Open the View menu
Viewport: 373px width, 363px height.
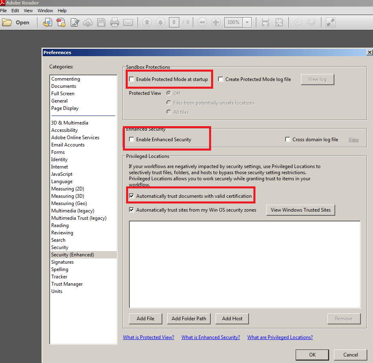pyautogui.click(x=28, y=11)
